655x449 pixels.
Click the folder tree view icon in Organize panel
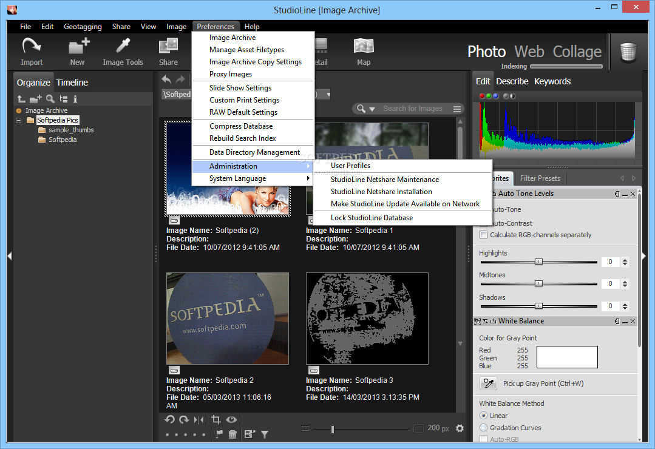64,99
